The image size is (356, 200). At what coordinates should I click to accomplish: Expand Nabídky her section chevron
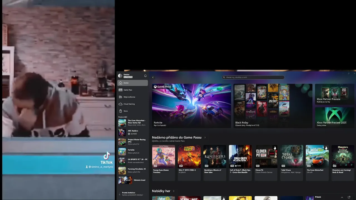(174, 191)
